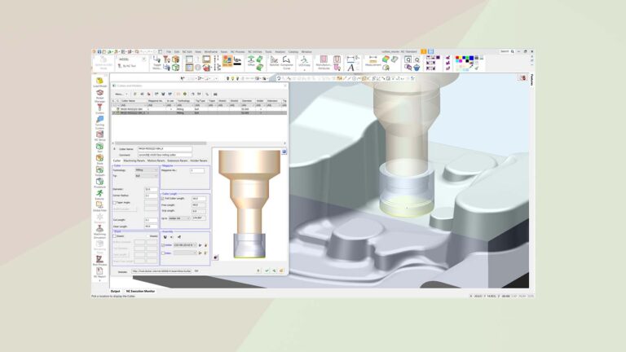
Task: Click the Composite Curve ribbon icon
Action: coord(287,62)
